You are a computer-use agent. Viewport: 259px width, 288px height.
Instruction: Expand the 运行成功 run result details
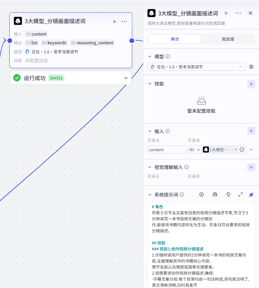[126, 78]
